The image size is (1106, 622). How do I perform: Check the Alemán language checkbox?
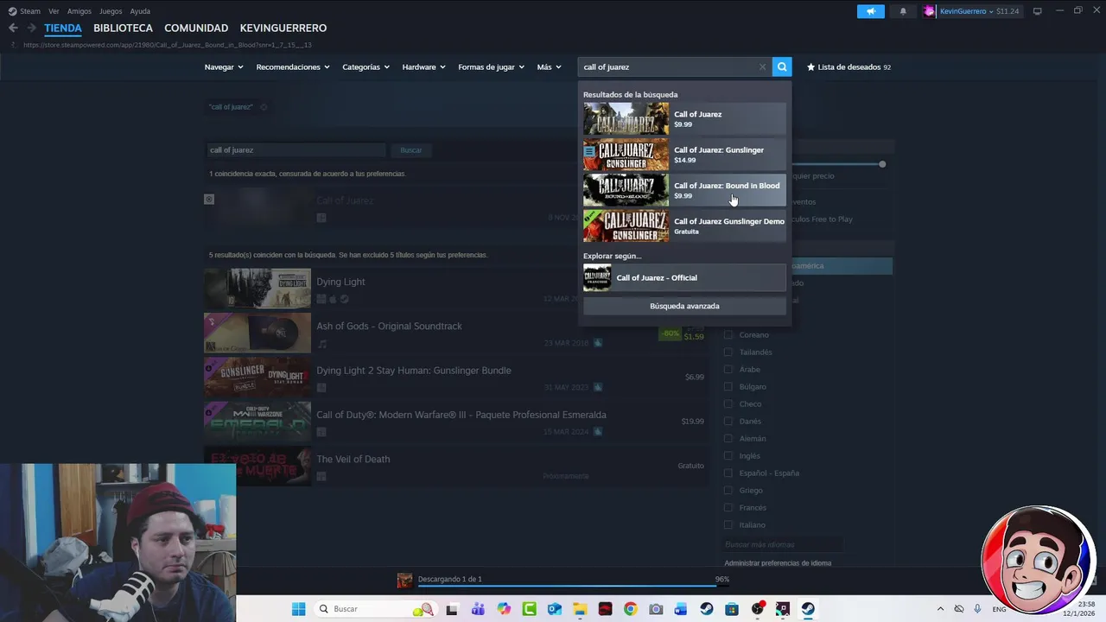point(728,438)
